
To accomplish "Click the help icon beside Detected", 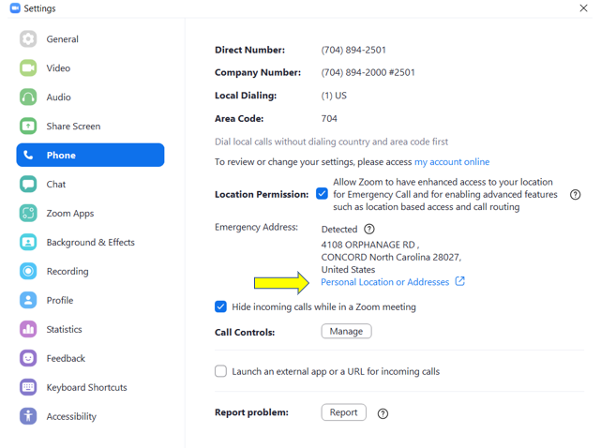I will pyautogui.click(x=369, y=229).
